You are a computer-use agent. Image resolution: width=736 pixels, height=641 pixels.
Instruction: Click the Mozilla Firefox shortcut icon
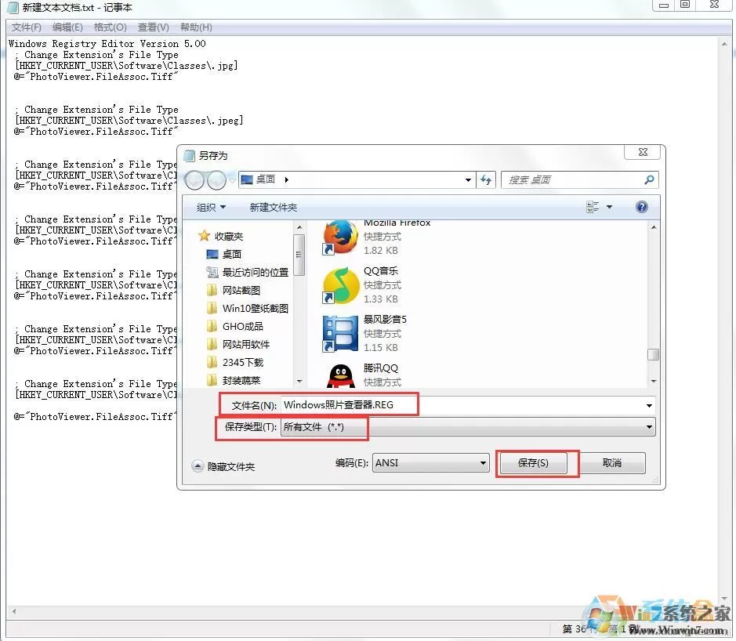pyautogui.click(x=340, y=237)
